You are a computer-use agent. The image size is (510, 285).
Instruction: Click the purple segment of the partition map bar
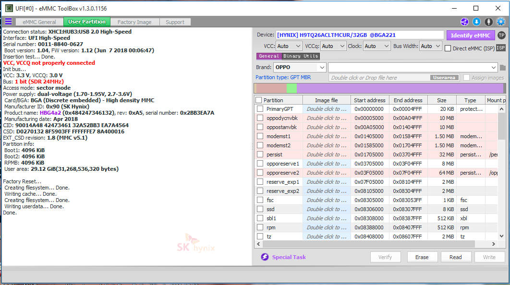click(400, 88)
